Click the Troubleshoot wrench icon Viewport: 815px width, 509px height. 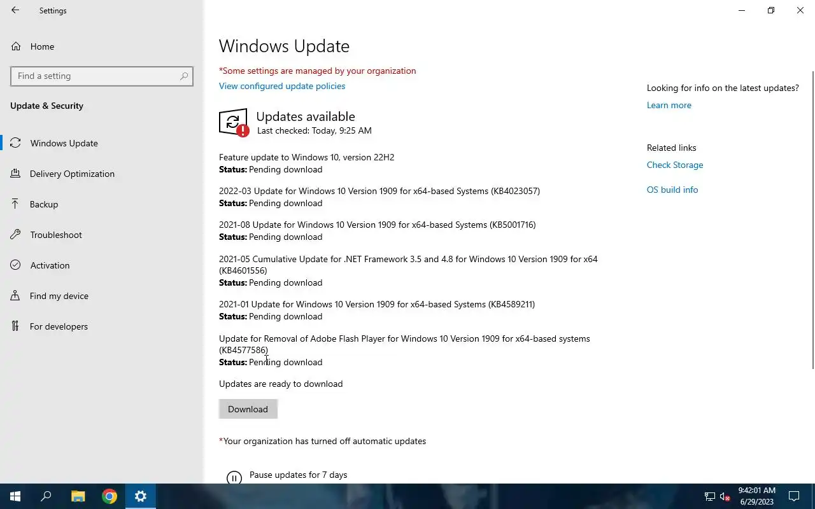tap(15, 234)
